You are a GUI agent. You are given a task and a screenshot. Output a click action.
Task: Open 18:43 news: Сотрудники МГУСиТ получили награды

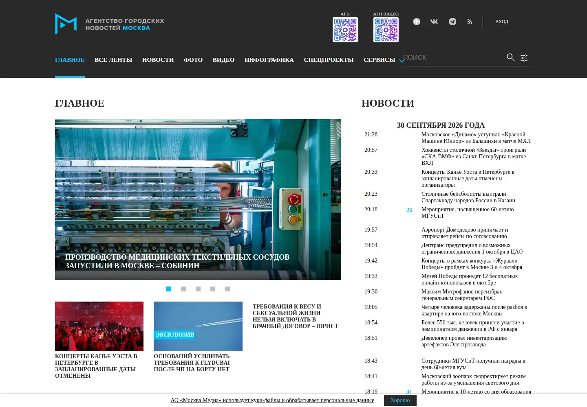(x=473, y=364)
